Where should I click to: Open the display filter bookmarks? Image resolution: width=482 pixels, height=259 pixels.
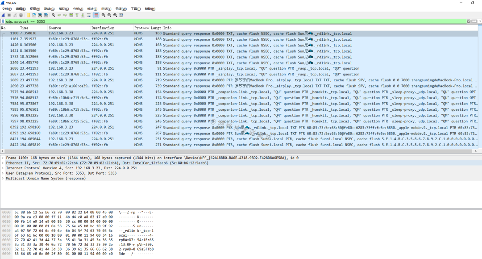point(3,21)
